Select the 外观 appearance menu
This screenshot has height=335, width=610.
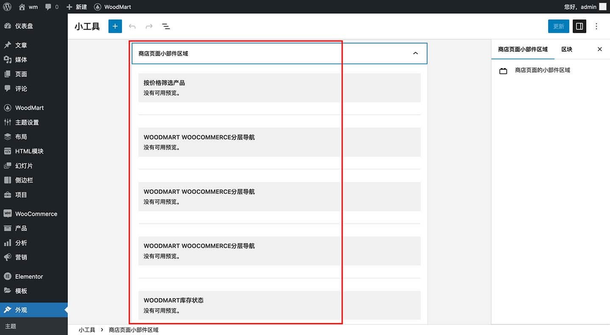34,310
